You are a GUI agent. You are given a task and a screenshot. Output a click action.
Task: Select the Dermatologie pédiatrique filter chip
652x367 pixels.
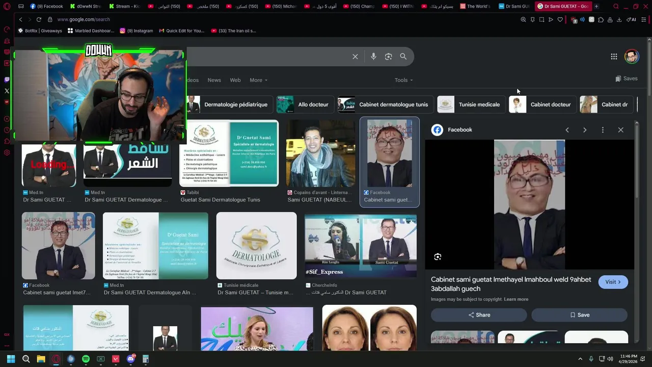[x=229, y=104]
